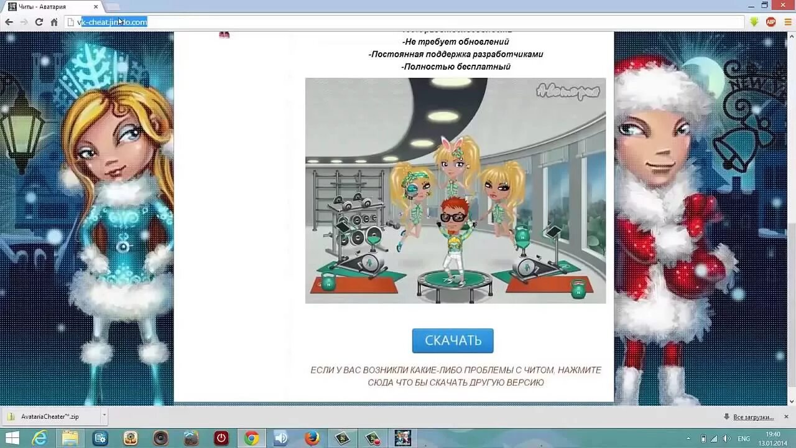Open the network signal tray icon
This screenshot has height=448, width=796.
(714, 439)
